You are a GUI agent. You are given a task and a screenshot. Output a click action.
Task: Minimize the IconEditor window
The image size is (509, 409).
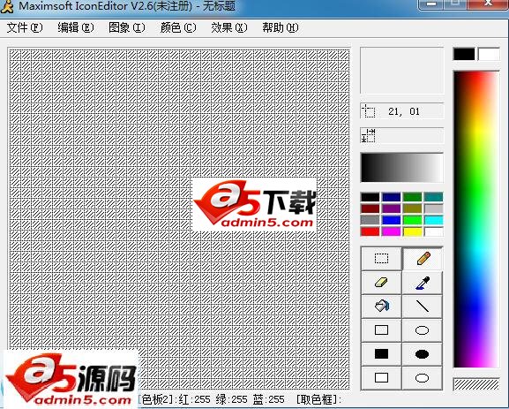431,4
